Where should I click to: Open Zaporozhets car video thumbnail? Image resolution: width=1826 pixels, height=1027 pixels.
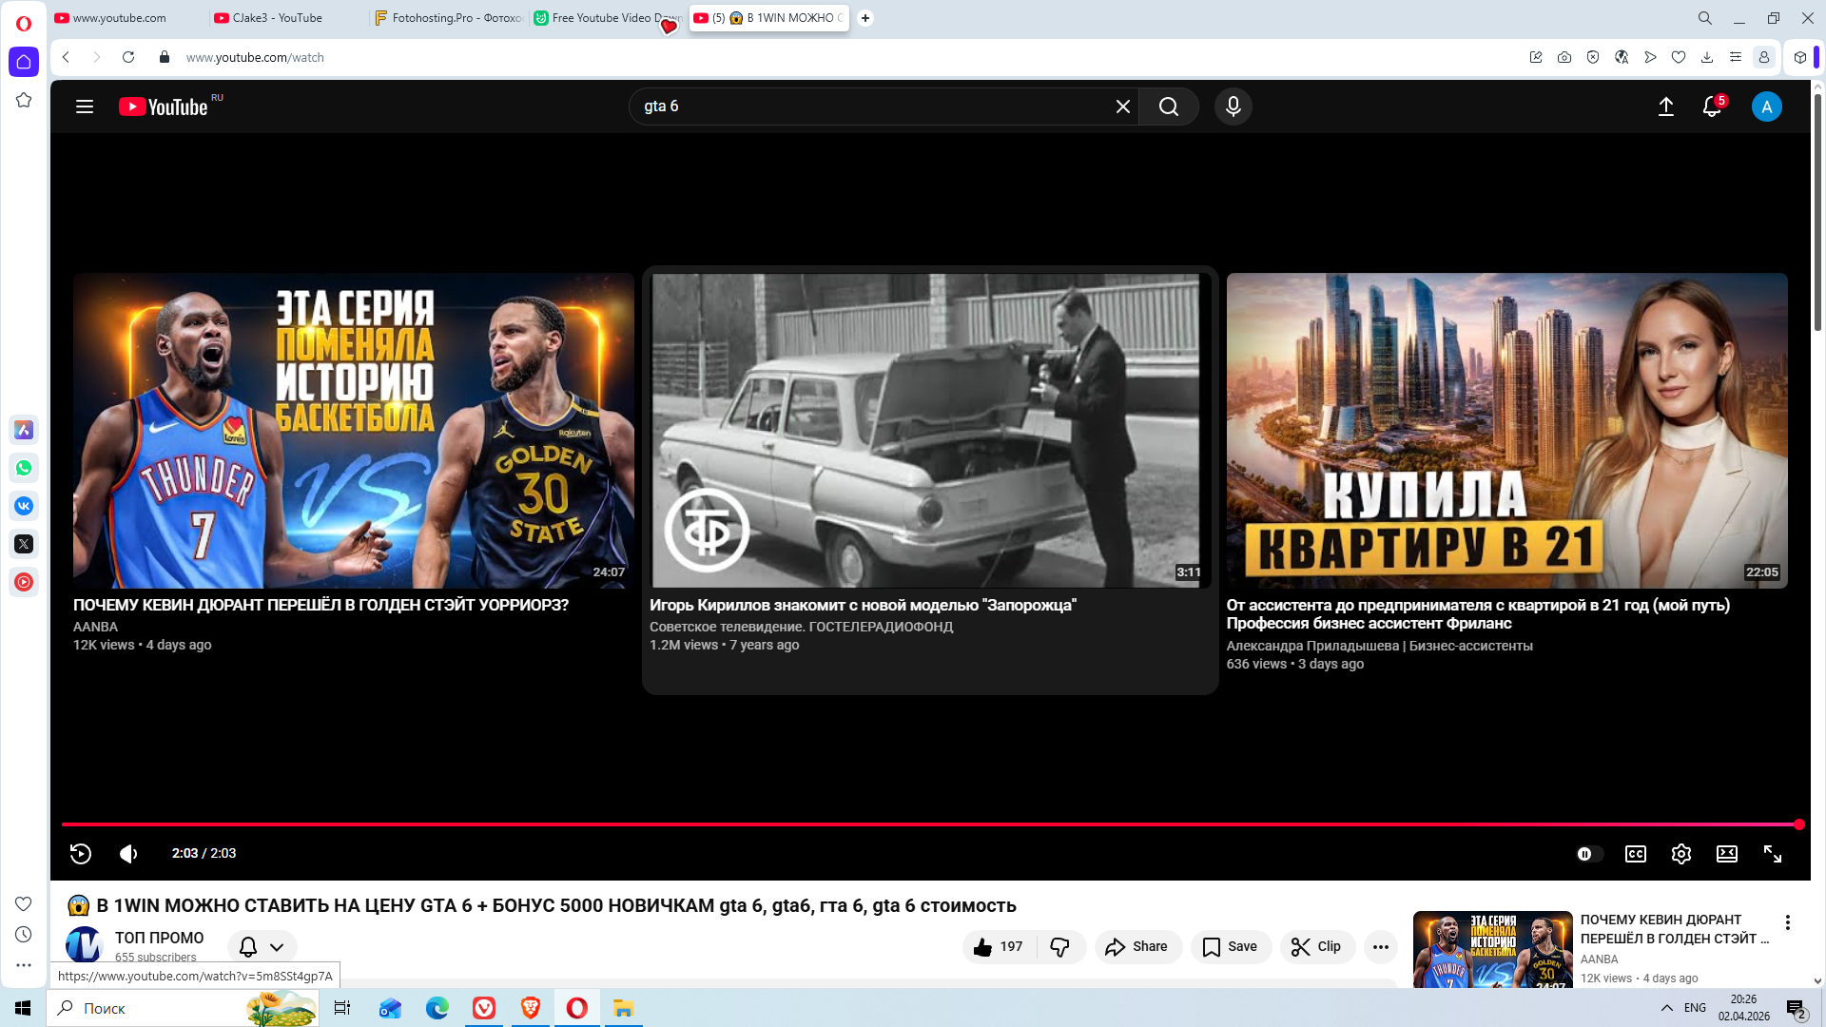929,431
